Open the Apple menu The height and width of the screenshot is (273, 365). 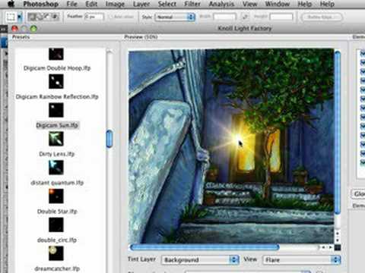11,4
